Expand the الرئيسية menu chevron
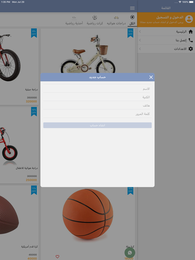 pos(140,32)
